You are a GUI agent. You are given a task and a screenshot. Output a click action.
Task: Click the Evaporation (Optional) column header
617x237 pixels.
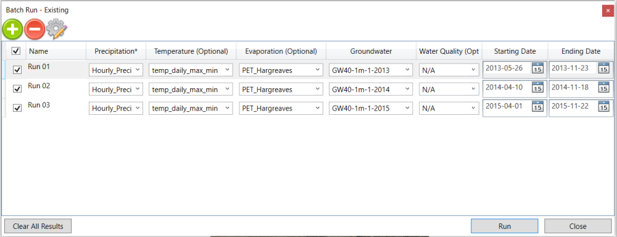pos(281,51)
